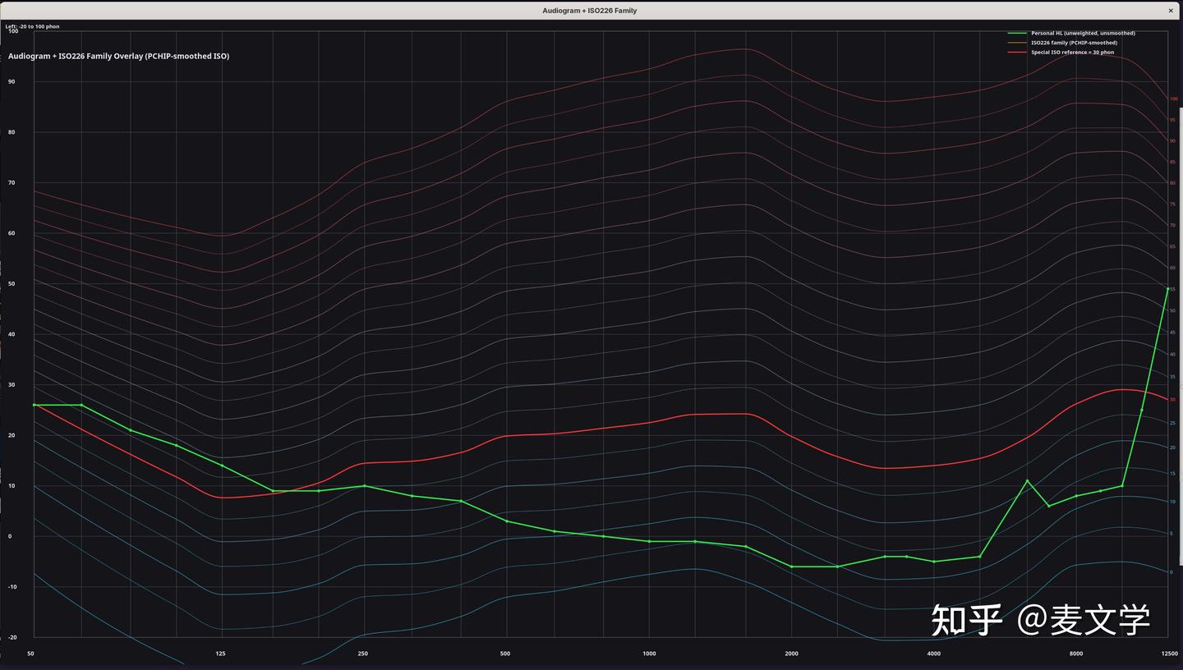Click the 80 label on left axis

point(12,132)
